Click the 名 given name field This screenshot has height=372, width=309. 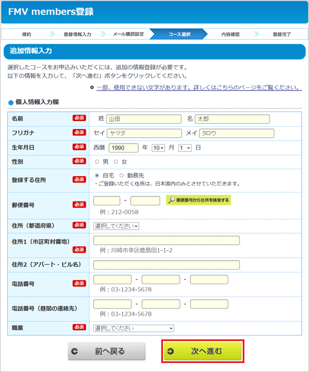click(x=232, y=119)
